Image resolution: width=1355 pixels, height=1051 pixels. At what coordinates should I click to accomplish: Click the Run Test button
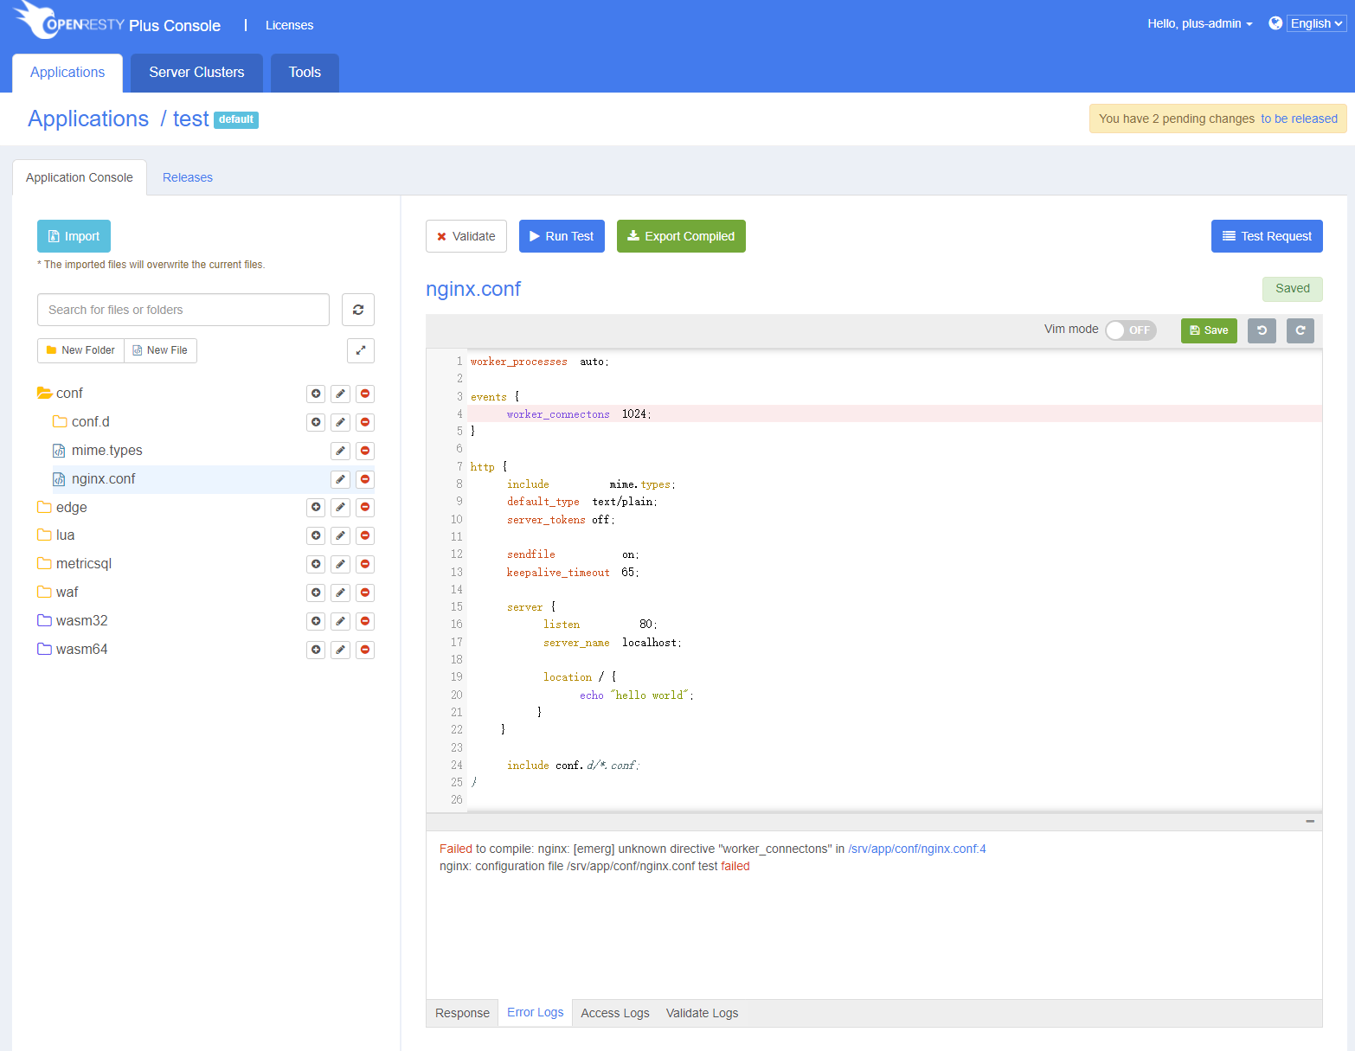coord(562,236)
